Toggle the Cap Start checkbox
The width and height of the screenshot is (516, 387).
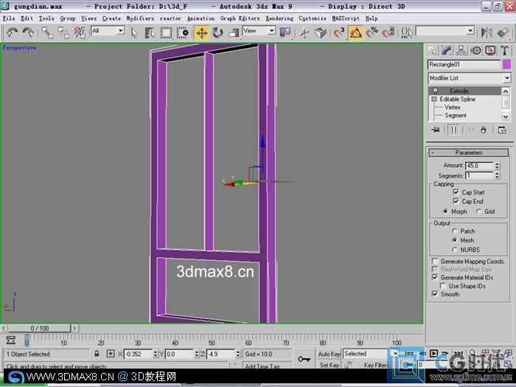456,192
